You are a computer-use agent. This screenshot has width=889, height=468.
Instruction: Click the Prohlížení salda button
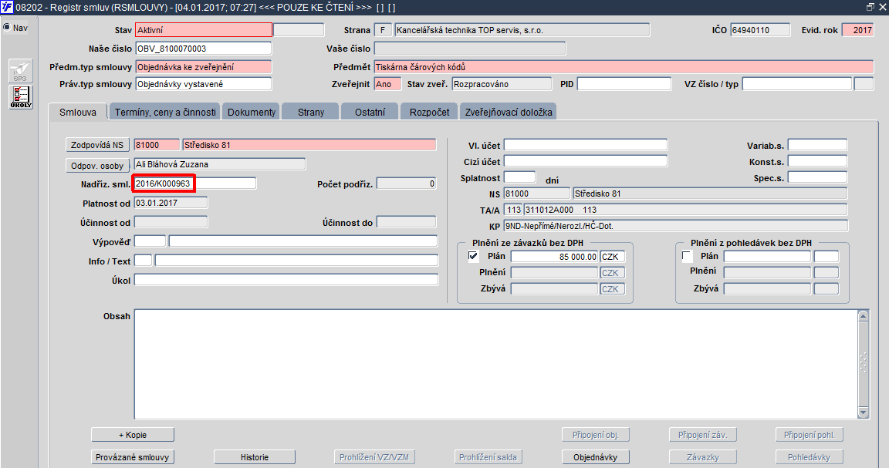point(488,456)
